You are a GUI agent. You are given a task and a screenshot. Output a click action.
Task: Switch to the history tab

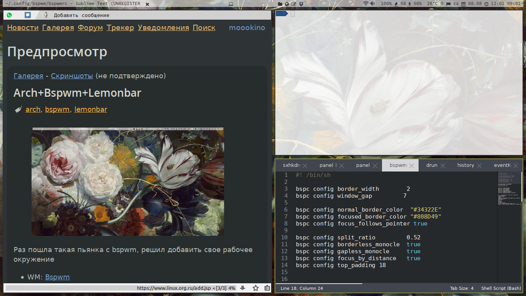tap(466, 165)
